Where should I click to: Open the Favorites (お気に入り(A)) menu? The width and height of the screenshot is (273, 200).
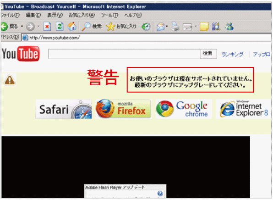click(82, 15)
